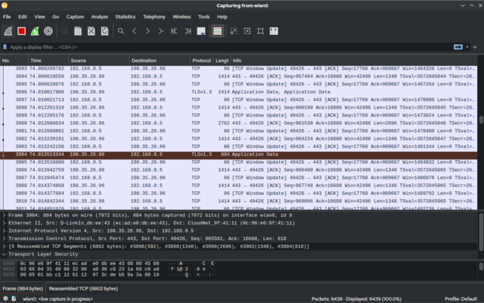Sort by the Info column header
This screenshot has height=303, width=484.
coord(353,61)
